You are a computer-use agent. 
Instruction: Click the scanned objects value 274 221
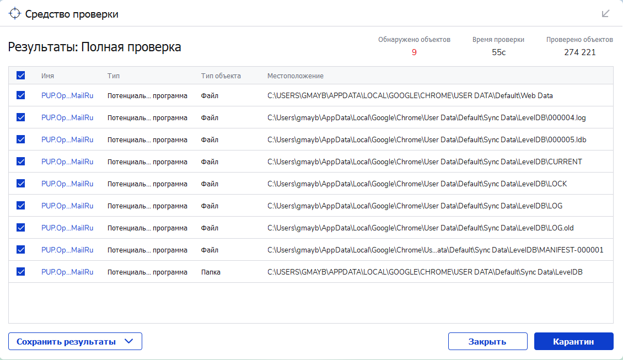579,52
